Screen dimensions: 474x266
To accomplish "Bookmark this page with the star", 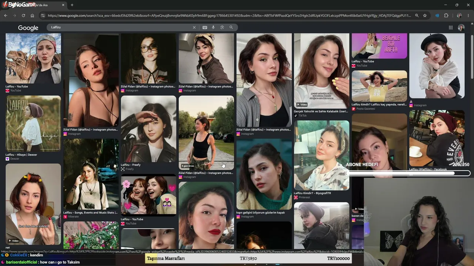I will pyautogui.click(x=425, y=16).
